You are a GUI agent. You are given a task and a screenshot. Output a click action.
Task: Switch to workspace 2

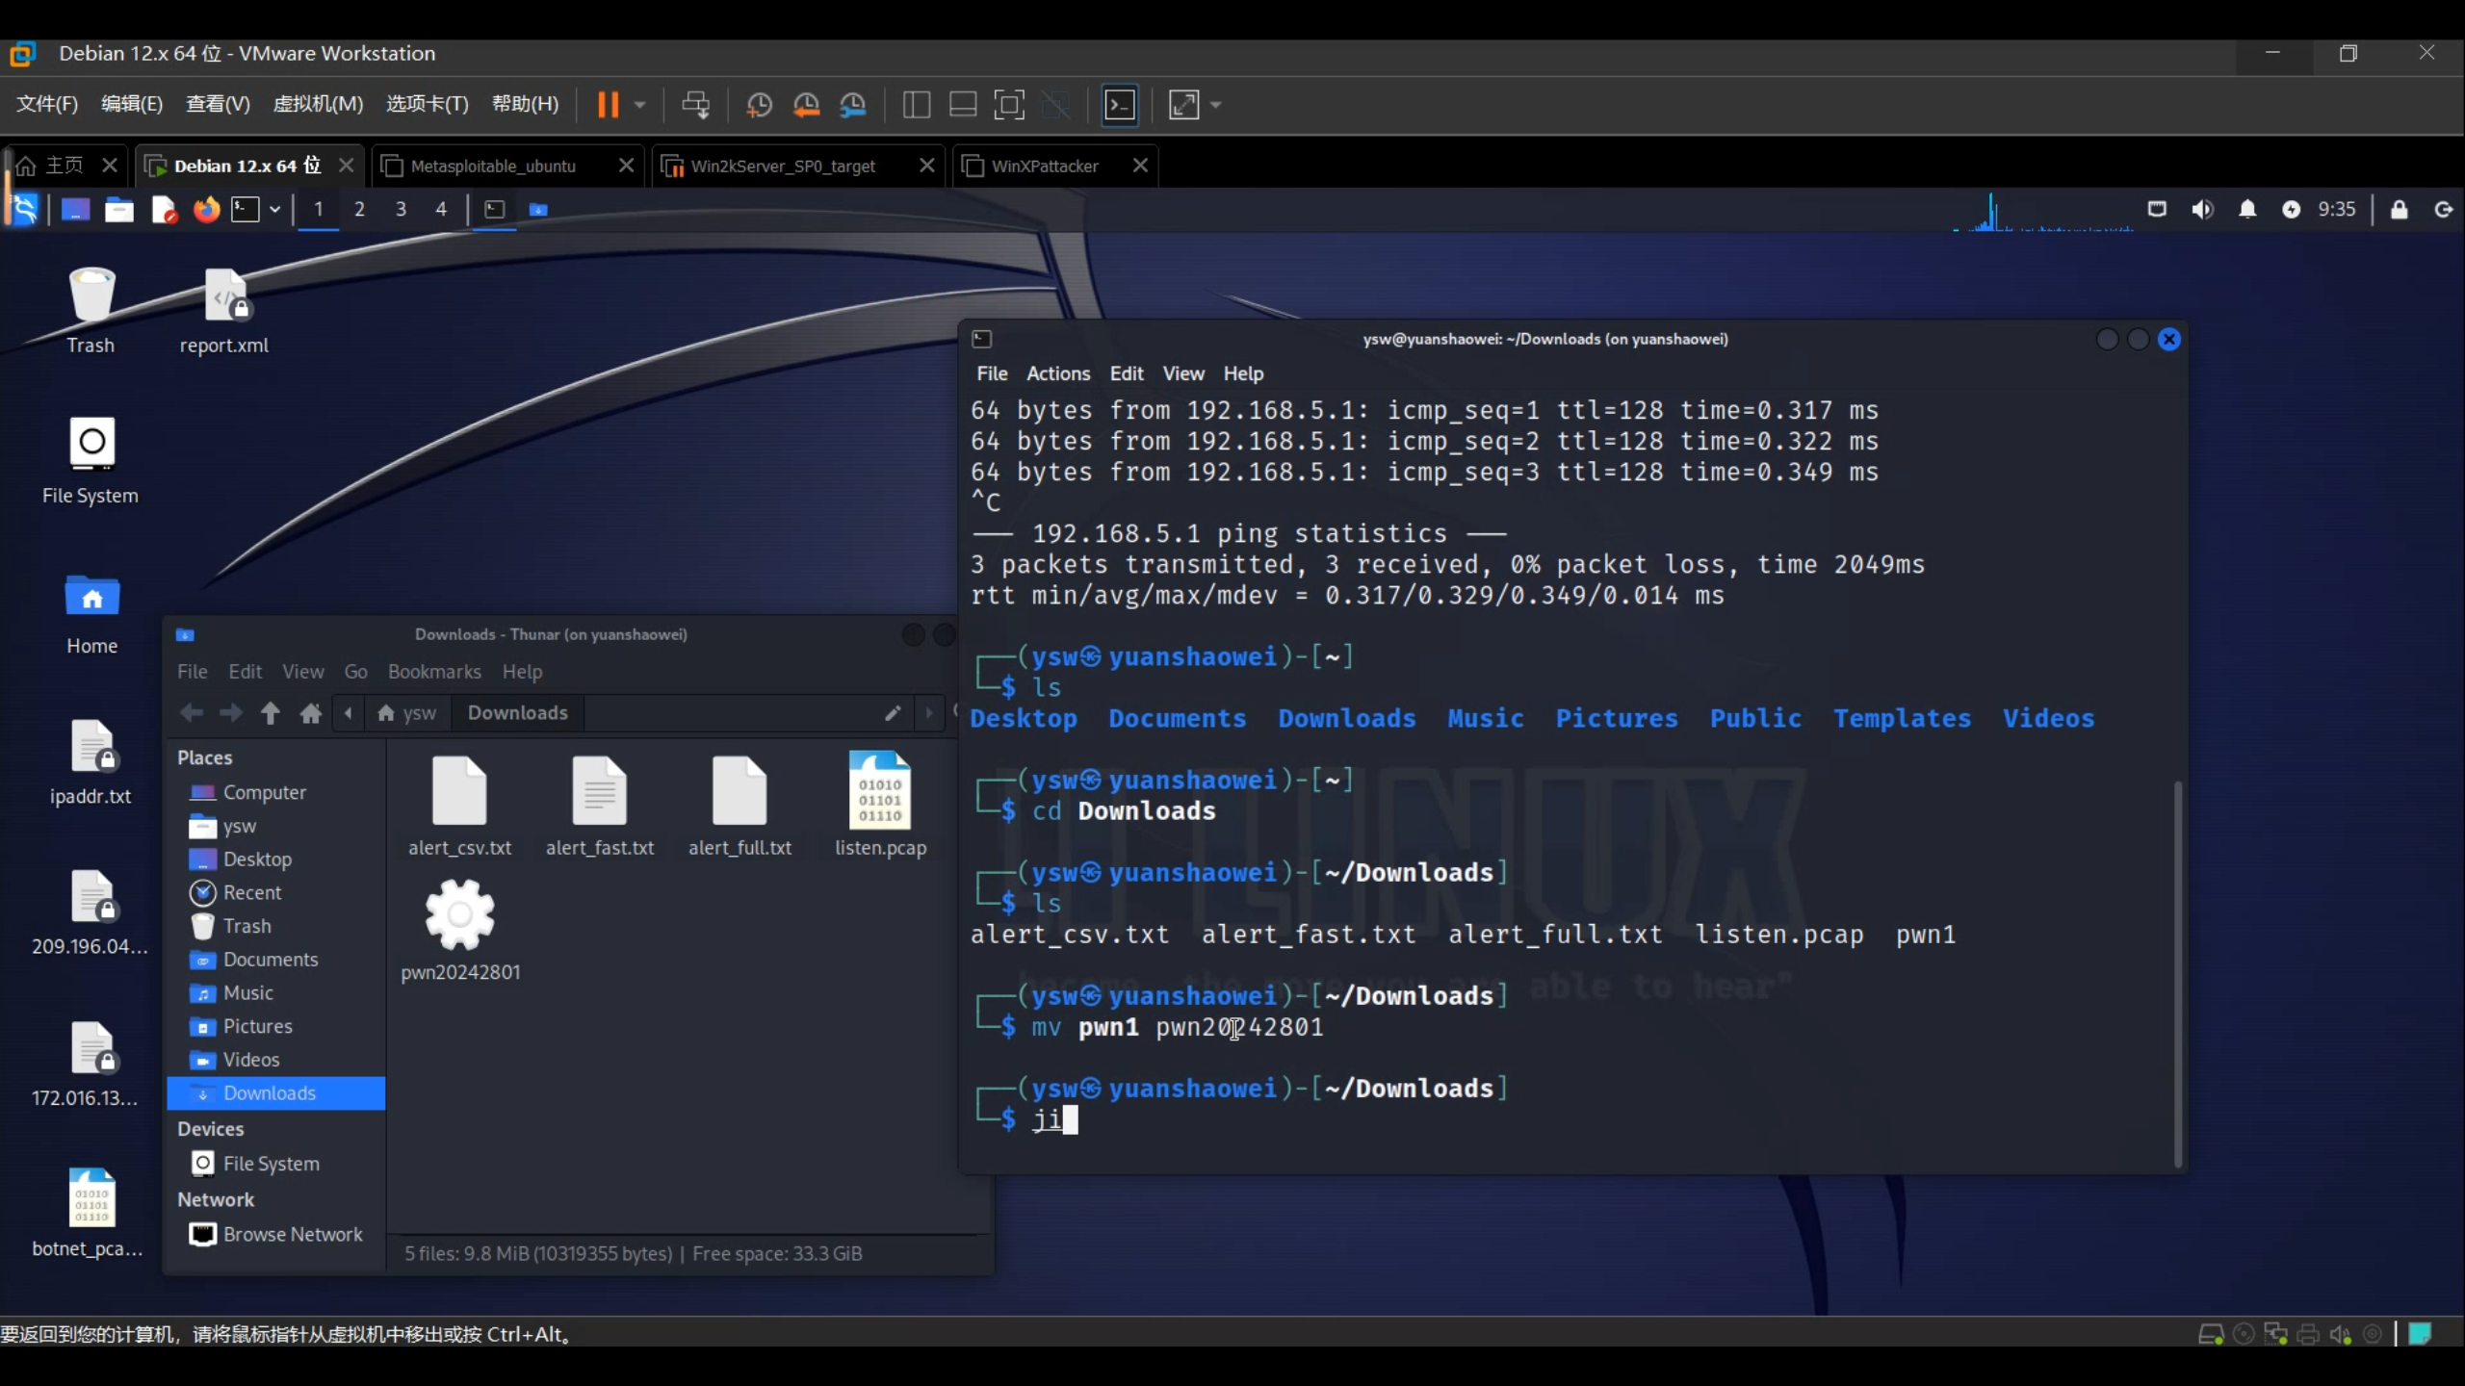tap(359, 209)
